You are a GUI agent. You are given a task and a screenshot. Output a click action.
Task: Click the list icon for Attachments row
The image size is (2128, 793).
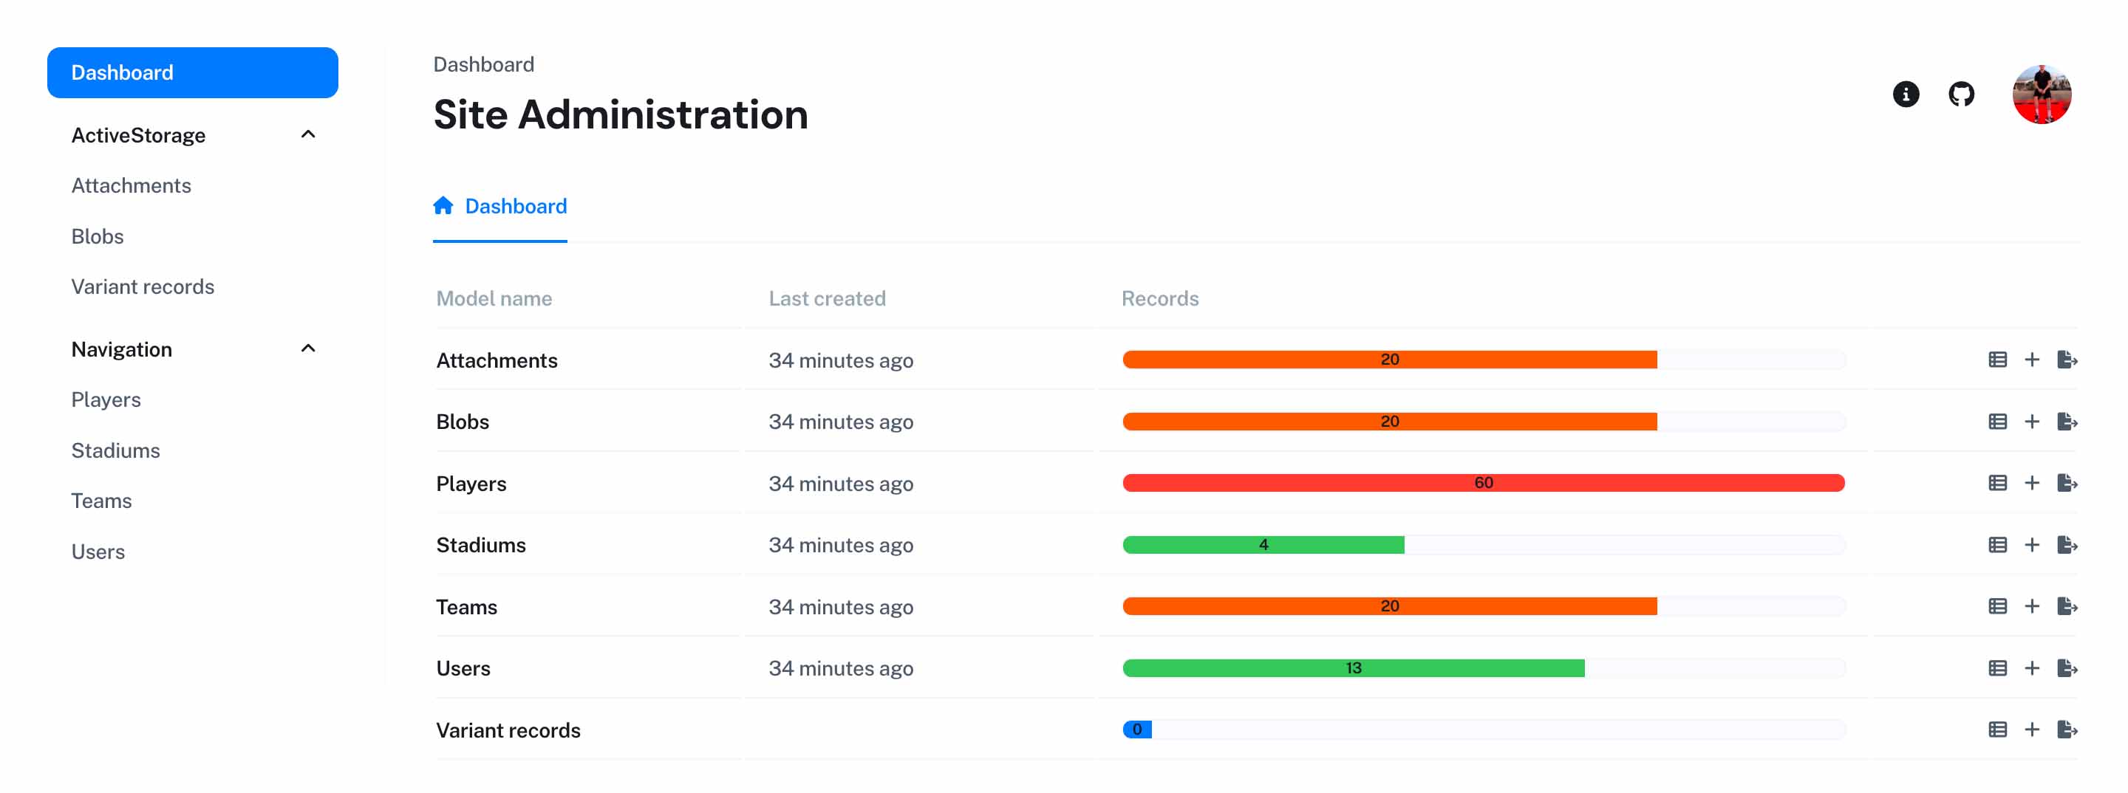tap(1996, 360)
